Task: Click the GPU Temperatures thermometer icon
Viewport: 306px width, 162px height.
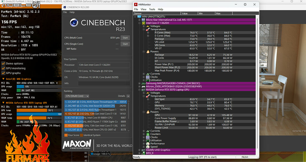Action: 148,96
